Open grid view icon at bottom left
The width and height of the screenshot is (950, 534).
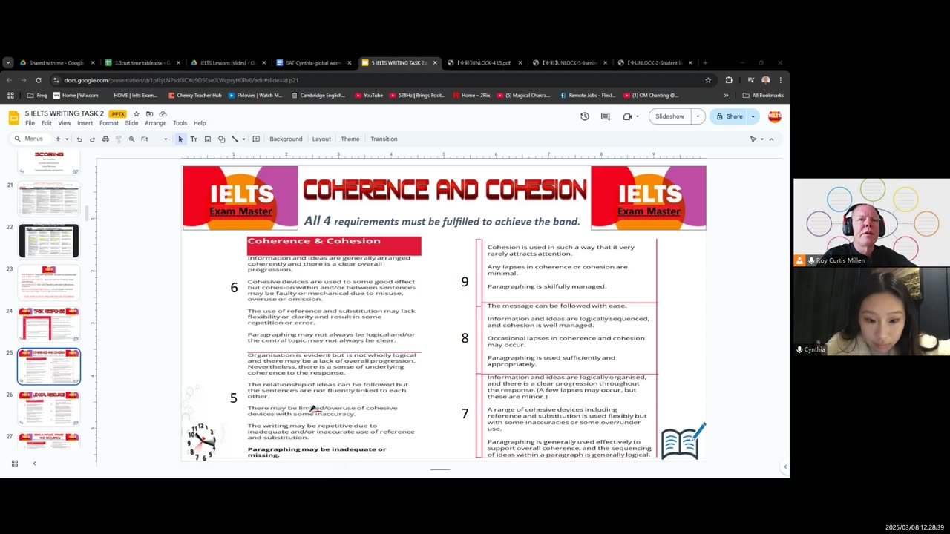click(x=14, y=464)
